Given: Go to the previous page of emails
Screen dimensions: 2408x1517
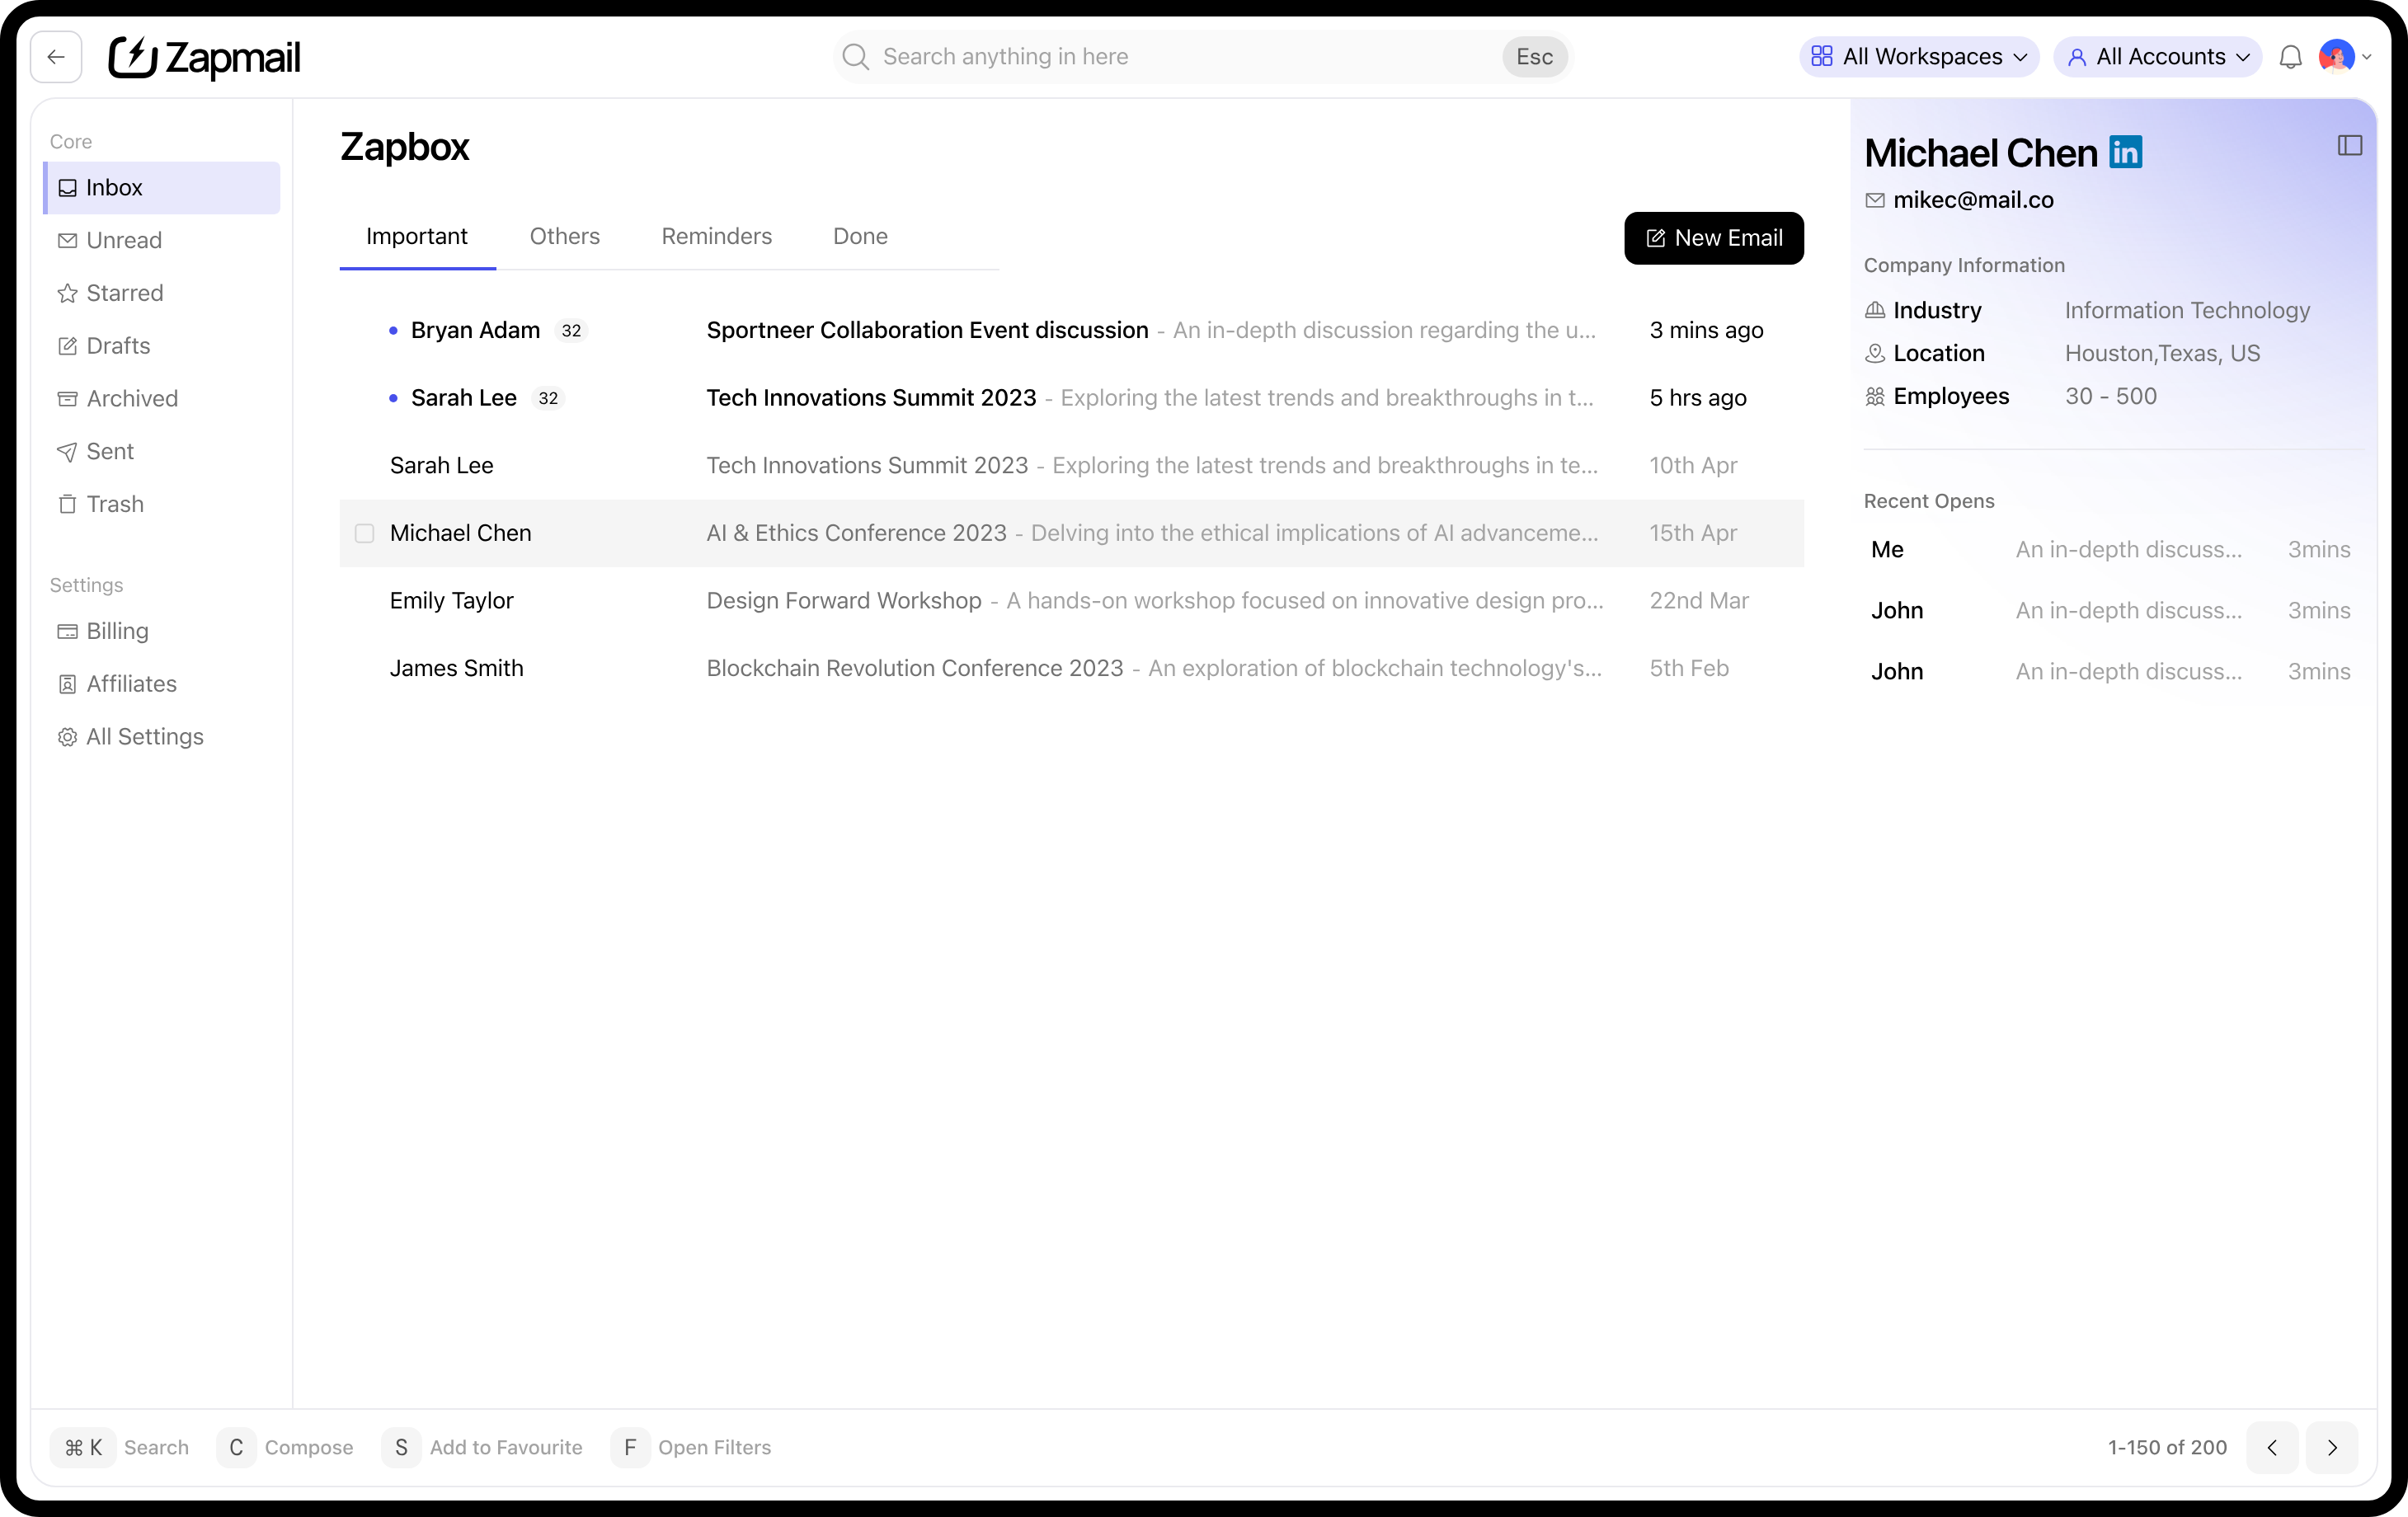Looking at the screenshot, I should pyautogui.click(x=2271, y=1448).
